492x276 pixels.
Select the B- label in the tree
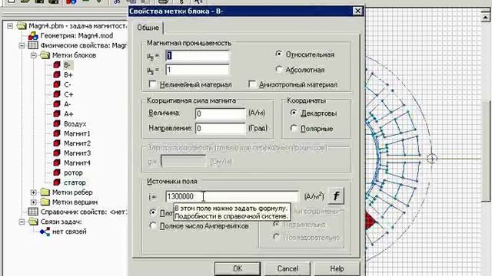(x=67, y=64)
